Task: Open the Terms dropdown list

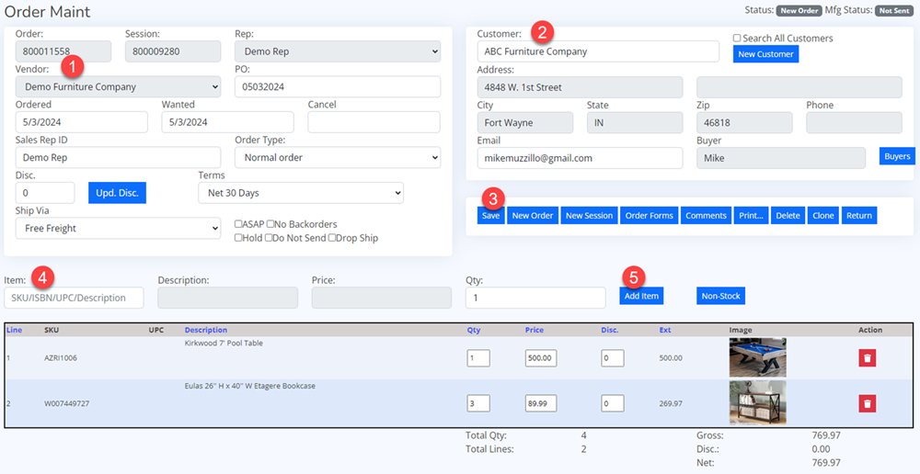Action: (x=301, y=193)
